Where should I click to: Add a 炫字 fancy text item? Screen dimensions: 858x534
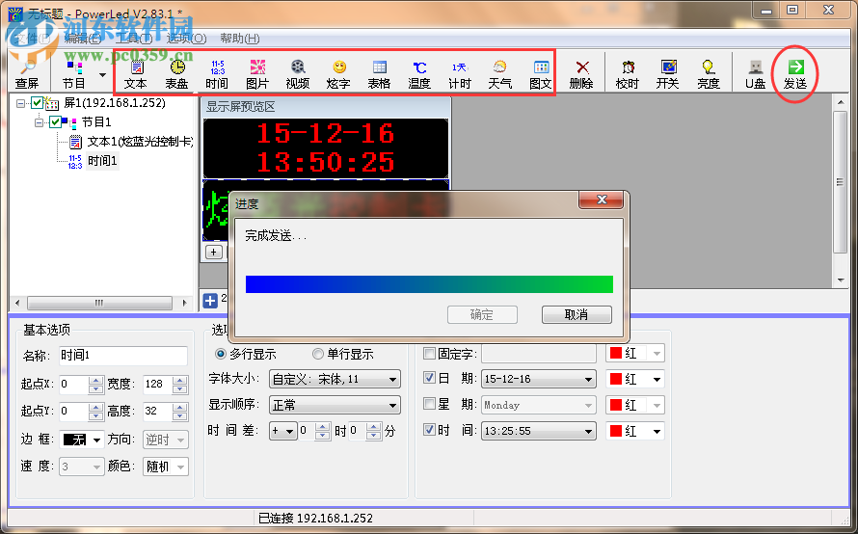click(338, 74)
